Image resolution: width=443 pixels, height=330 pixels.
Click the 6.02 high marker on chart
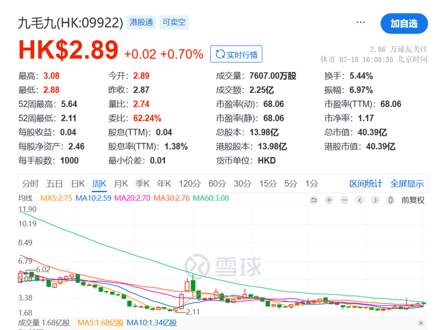point(43,270)
